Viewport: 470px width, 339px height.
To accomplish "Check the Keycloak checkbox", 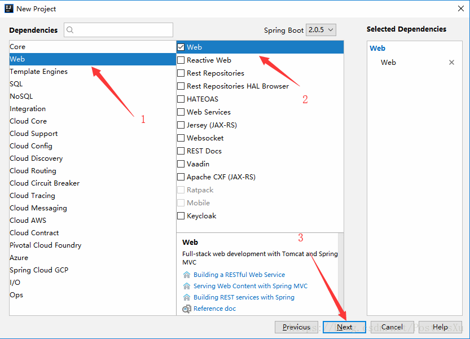I will [181, 216].
